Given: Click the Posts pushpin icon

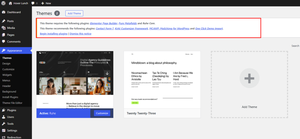Looking at the screenshot, I should pyautogui.click(x=4, y=21).
